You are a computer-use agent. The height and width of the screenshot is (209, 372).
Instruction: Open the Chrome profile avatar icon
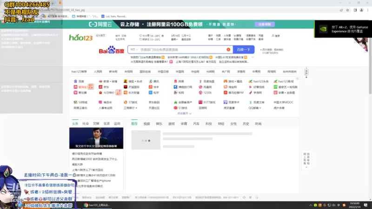click(361, 10)
